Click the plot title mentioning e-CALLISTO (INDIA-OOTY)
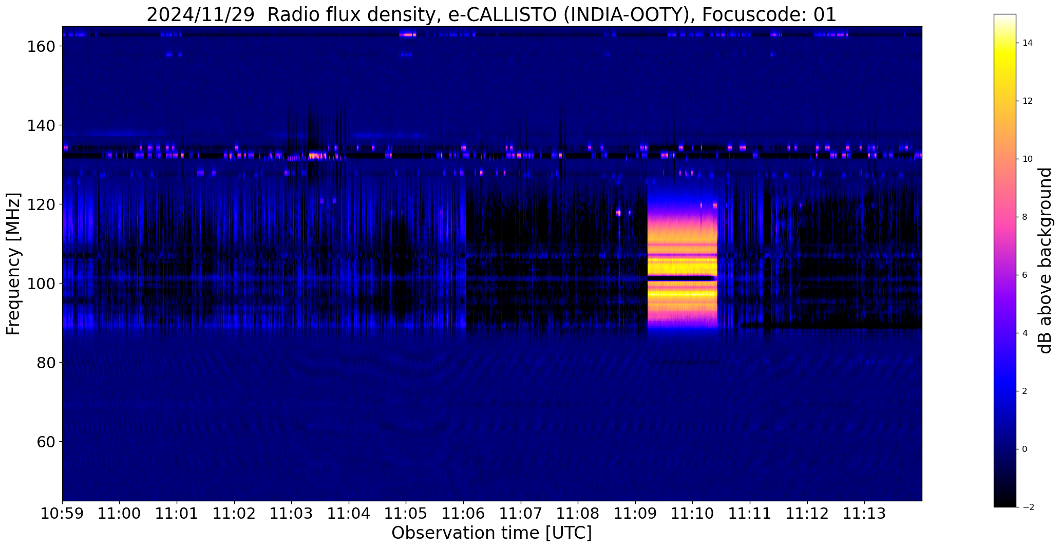Screen dimensions: 1061x548 tap(491, 14)
